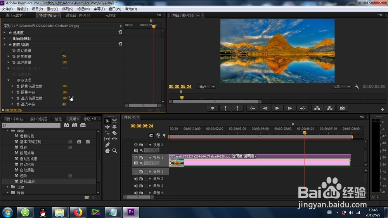Image resolution: width=388 pixels, height=218 pixels.
Task: Open the 素材(C) menu
Action: [52, 9]
